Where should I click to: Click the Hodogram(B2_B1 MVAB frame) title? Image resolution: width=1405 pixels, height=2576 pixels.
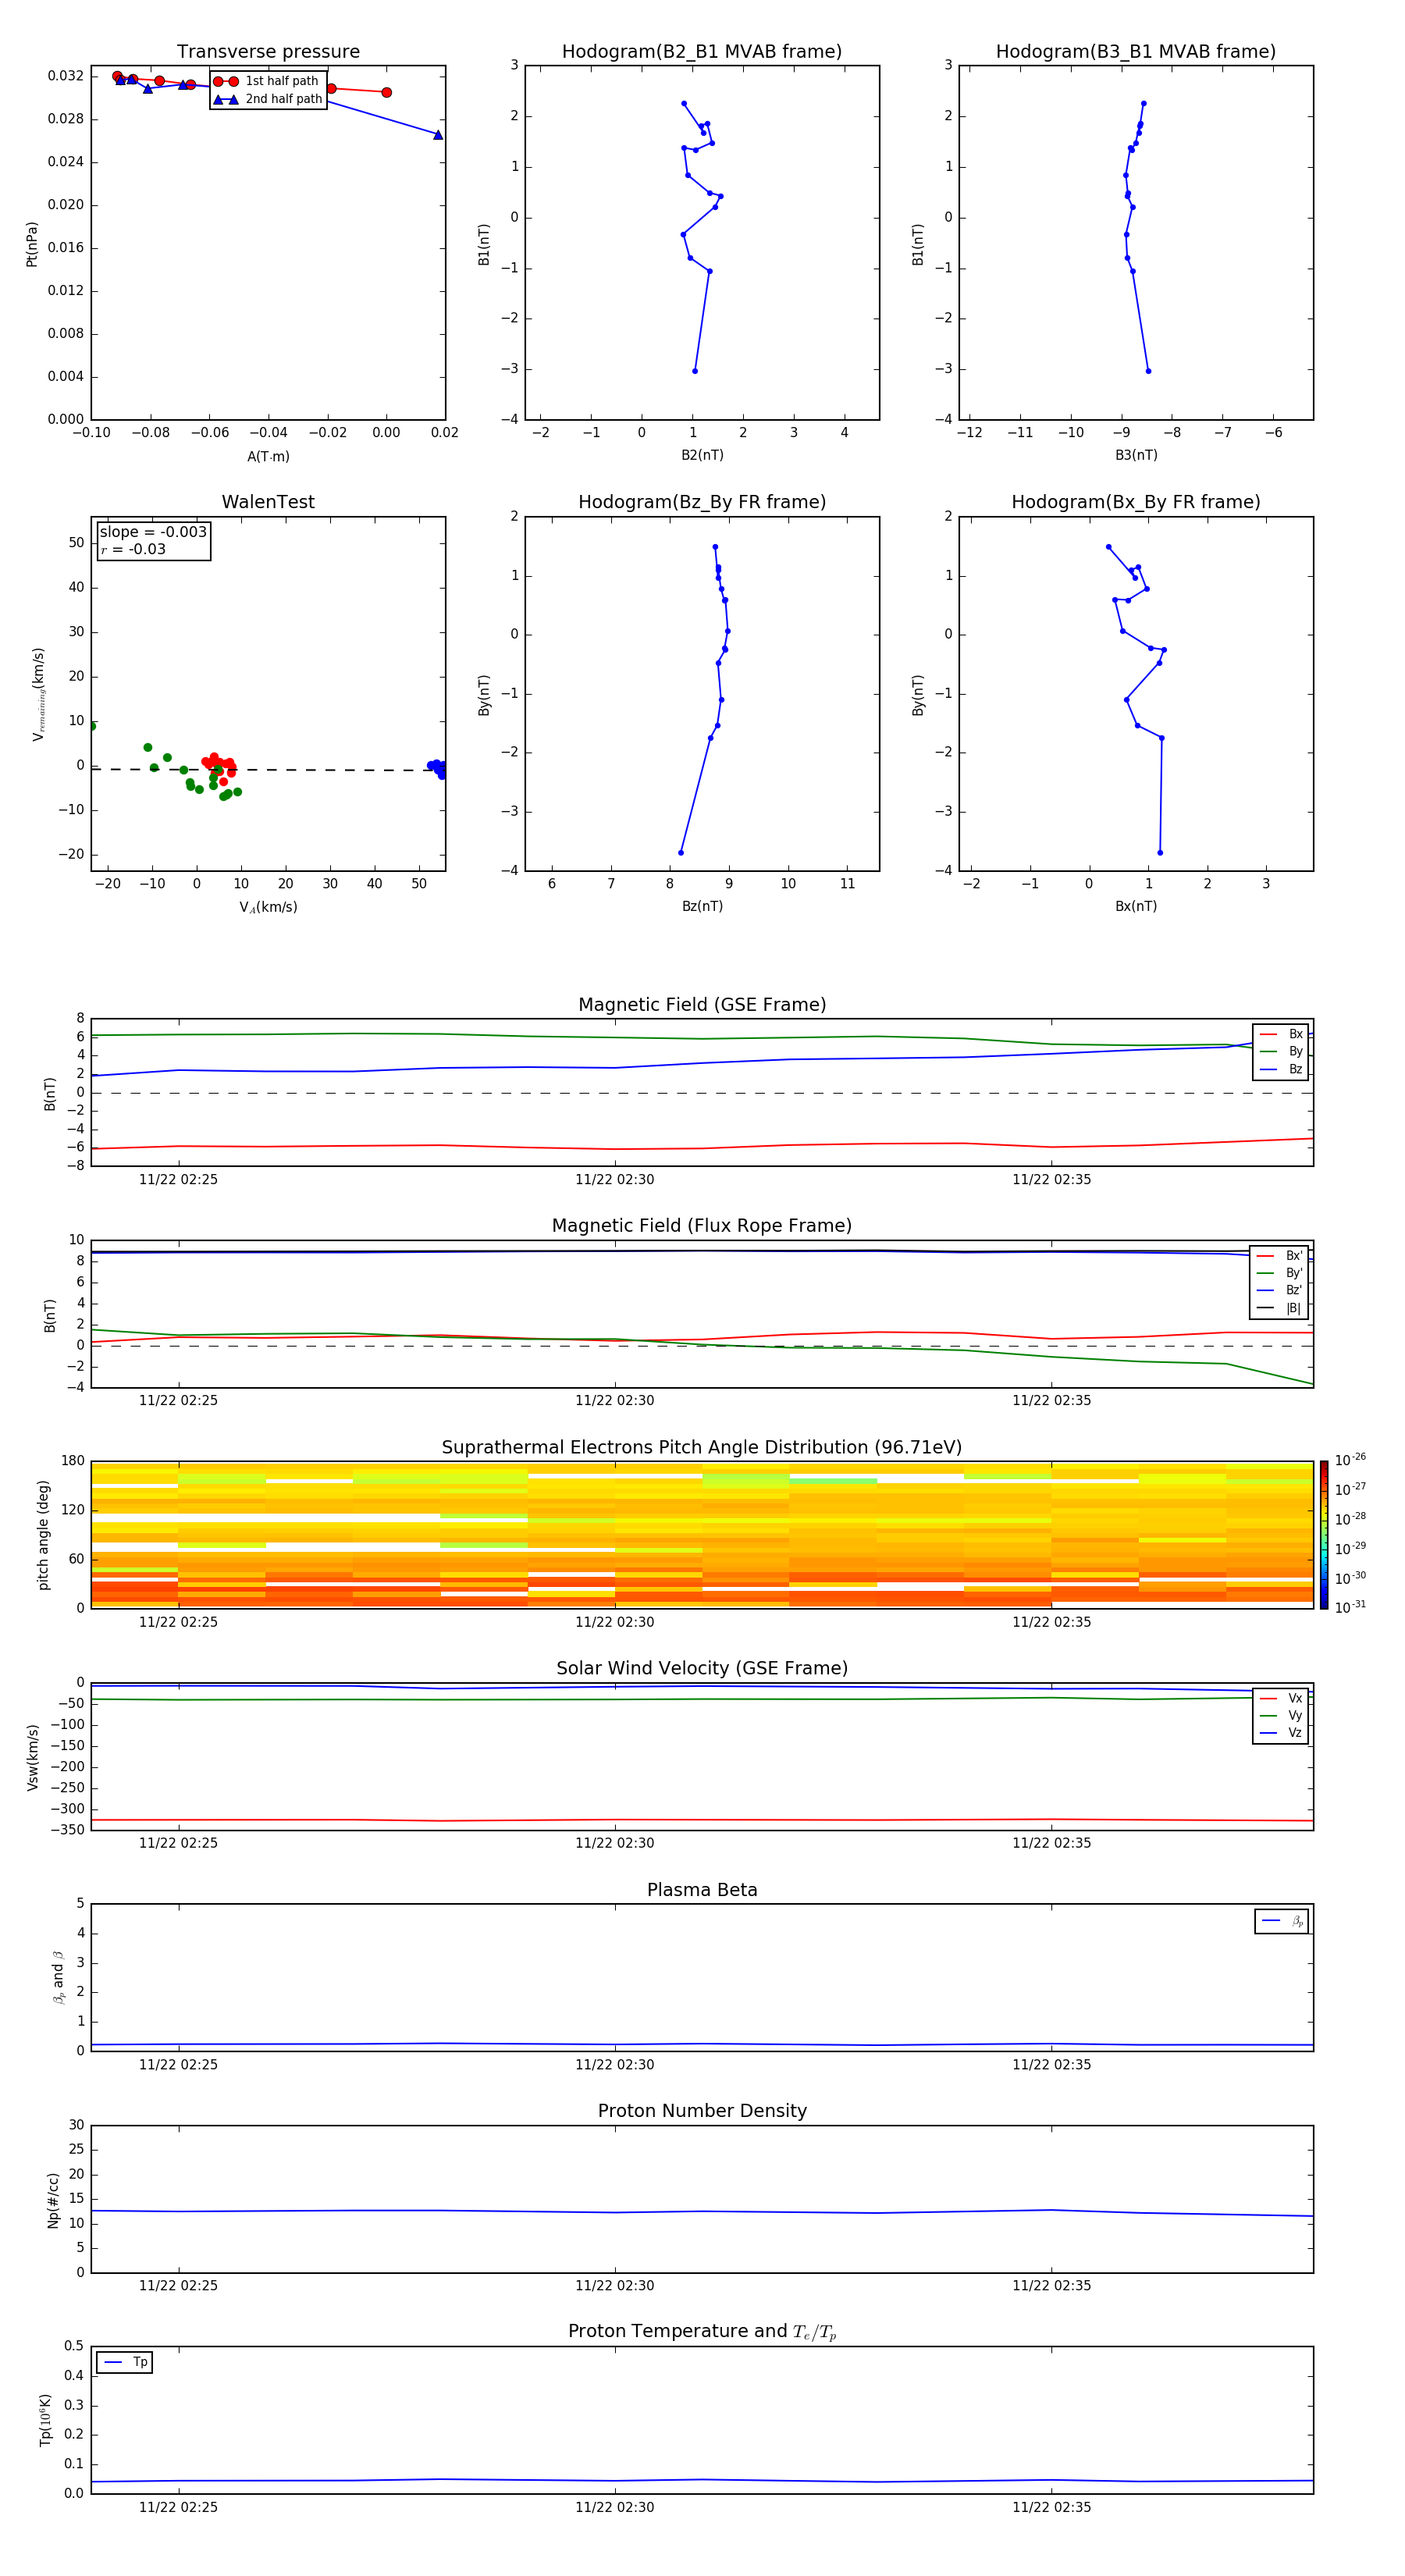(x=702, y=52)
